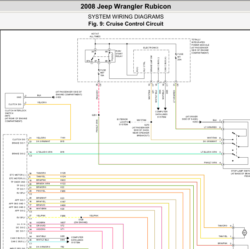Click circuit code 'V71'
This screenshot has height=249, width=250.
[62, 229]
